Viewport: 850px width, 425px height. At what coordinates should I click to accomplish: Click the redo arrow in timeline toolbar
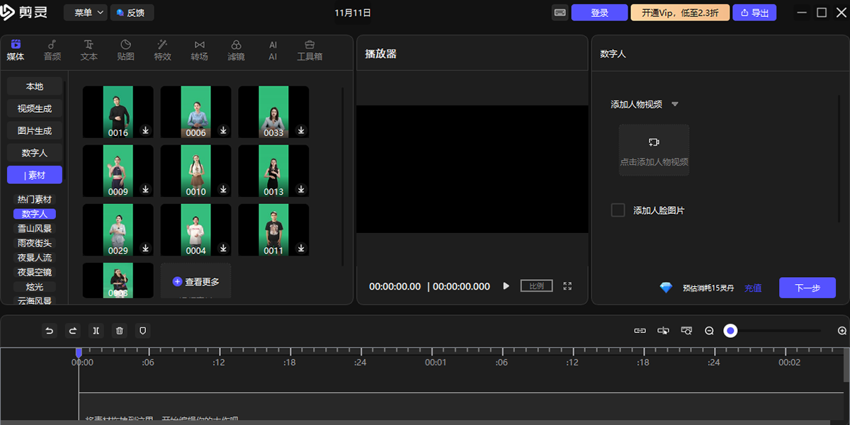tap(72, 331)
